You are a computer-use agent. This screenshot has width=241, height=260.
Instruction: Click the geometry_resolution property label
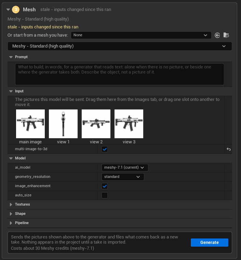click(32, 177)
